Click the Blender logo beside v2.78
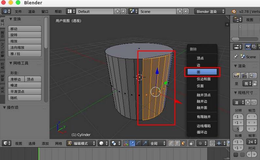Viewport: 260px width, 160px height. pos(234,11)
